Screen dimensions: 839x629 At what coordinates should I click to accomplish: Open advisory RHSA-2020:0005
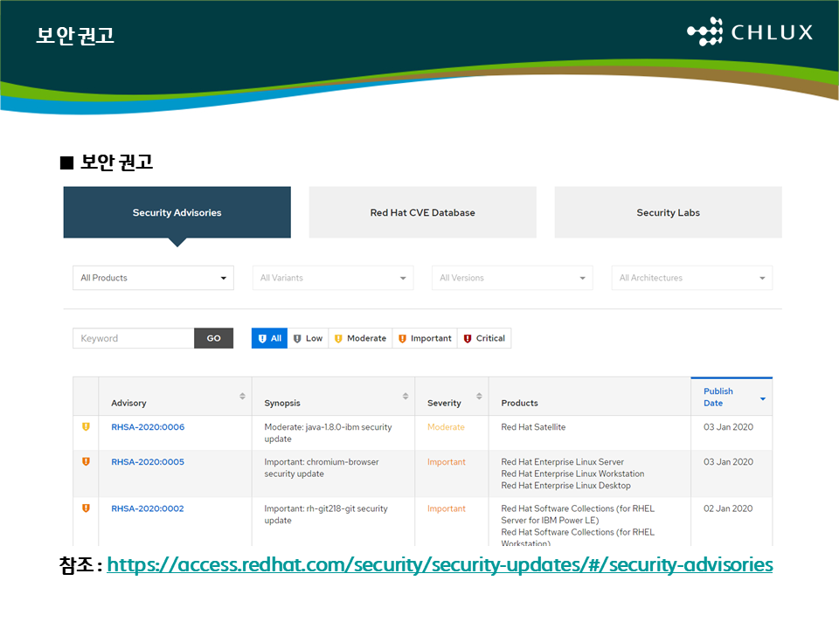[x=148, y=461]
